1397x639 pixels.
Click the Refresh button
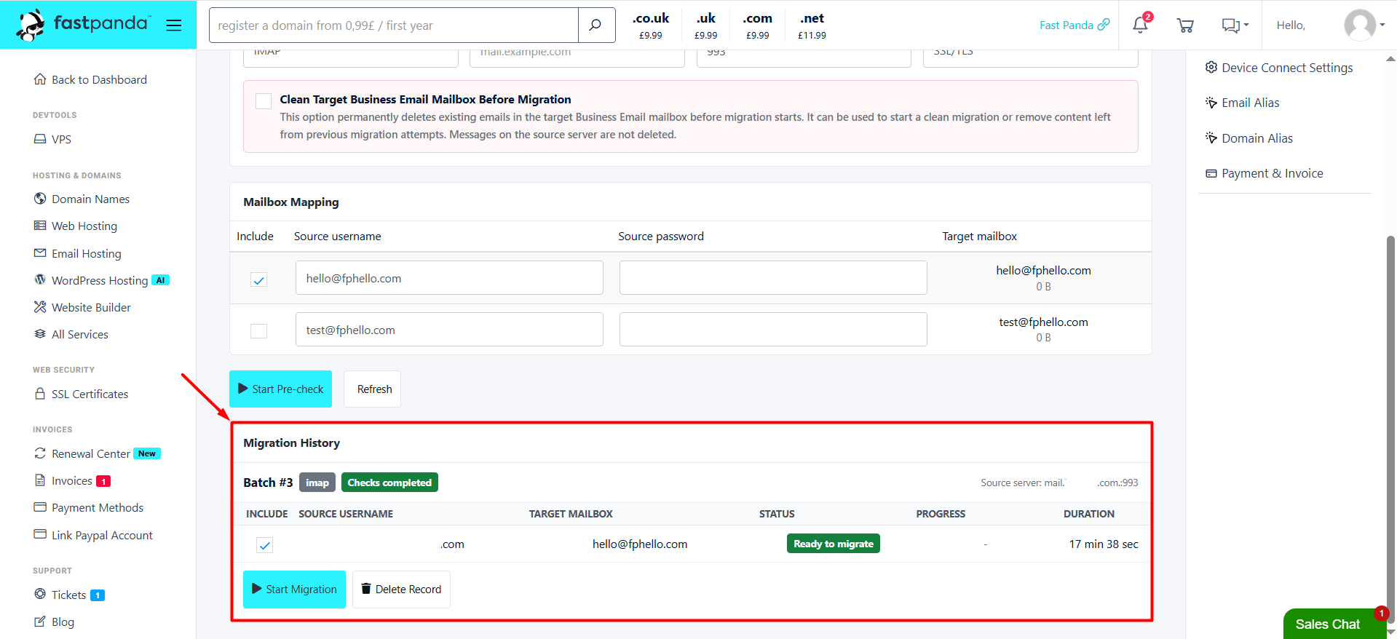[x=372, y=389]
